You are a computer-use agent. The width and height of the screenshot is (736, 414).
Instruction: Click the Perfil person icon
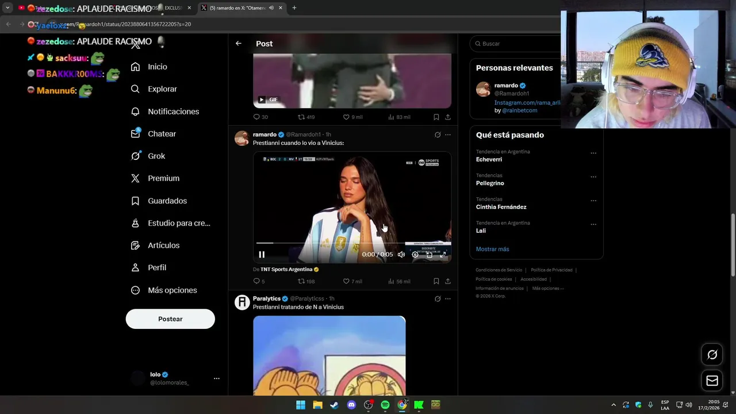[135, 267]
